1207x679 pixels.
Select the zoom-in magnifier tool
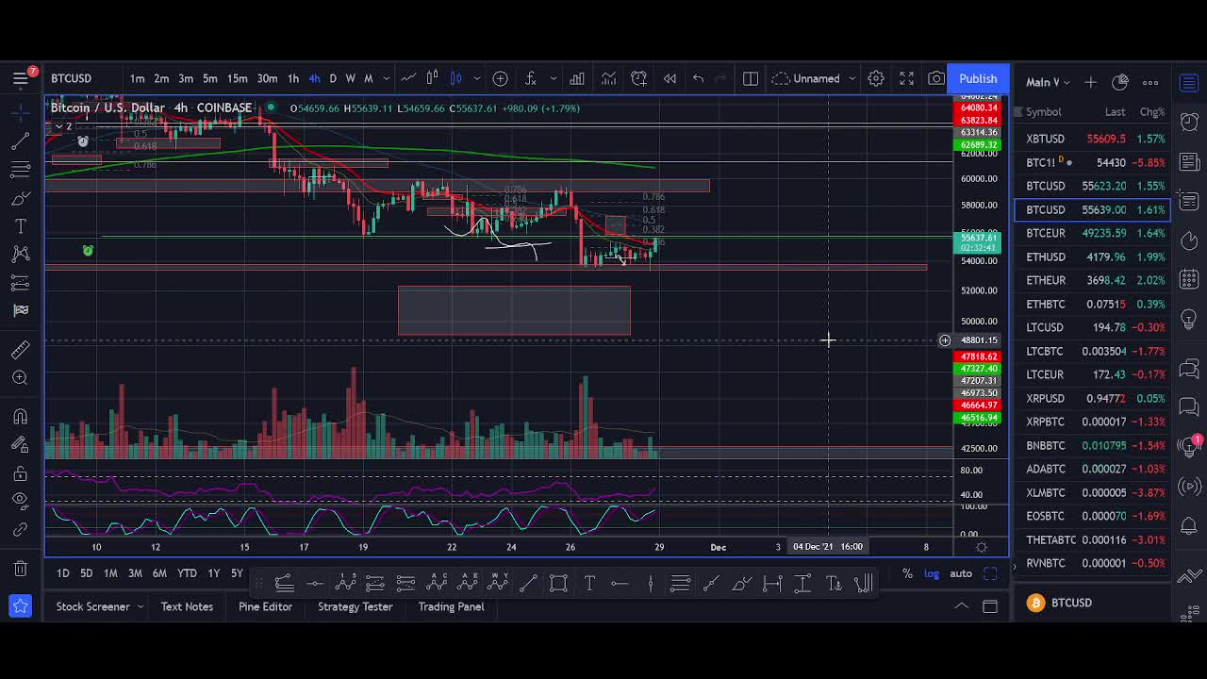click(20, 378)
